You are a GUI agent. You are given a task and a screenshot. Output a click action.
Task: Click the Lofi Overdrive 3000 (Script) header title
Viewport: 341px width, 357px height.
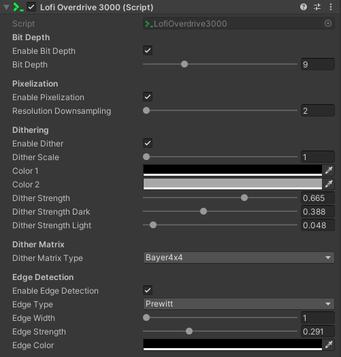tap(97, 7)
